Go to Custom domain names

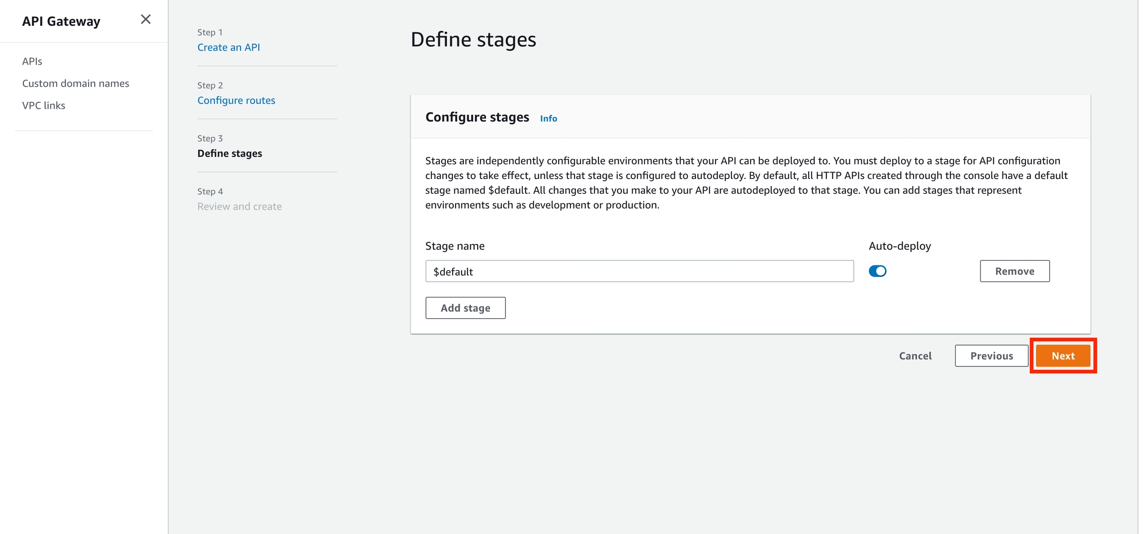coord(76,83)
